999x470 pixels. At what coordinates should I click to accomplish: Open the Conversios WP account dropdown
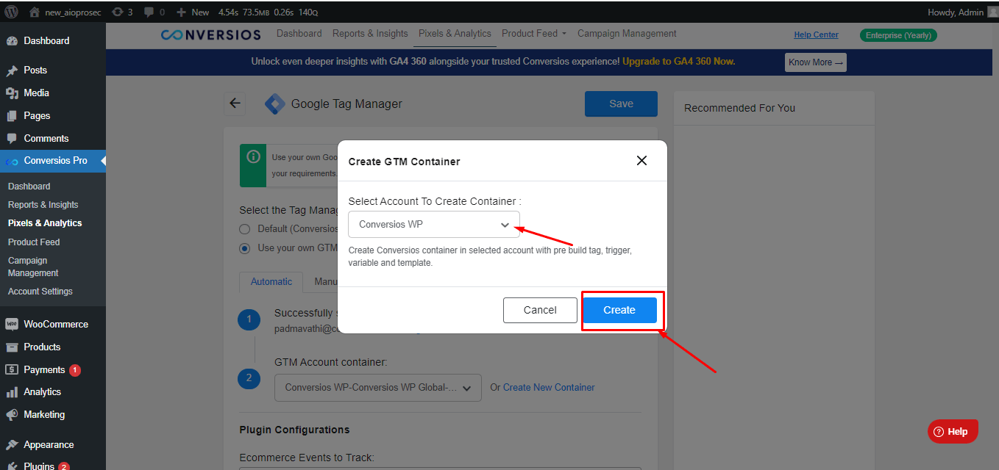[x=434, y=225]
